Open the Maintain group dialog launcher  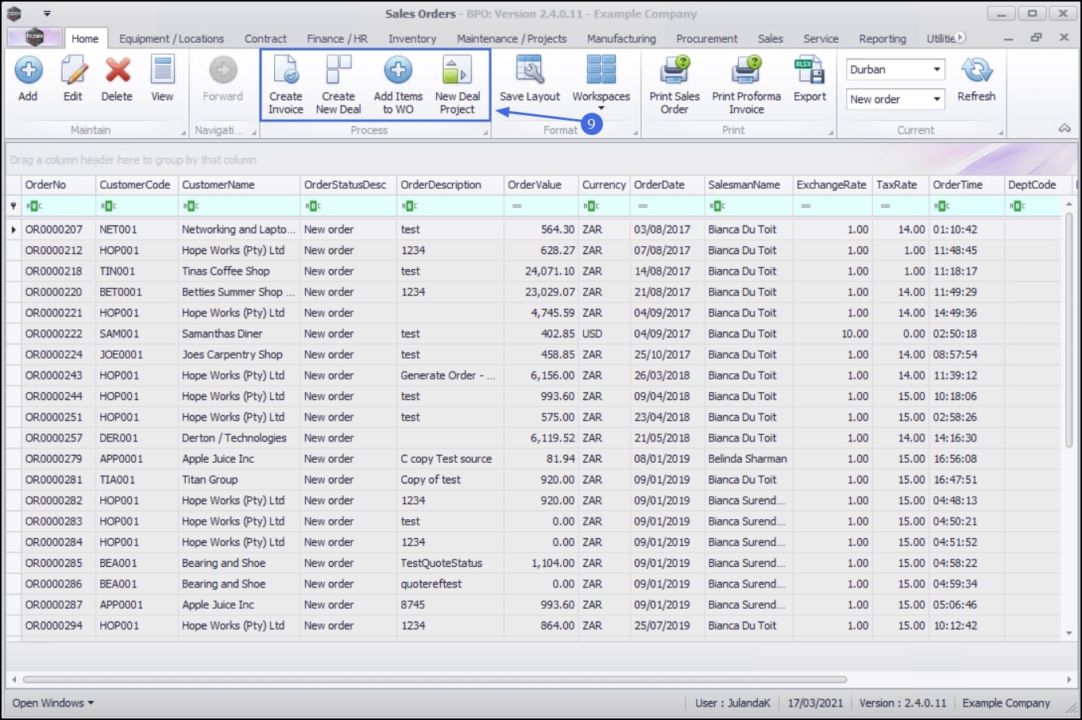(x=184, y=133)
